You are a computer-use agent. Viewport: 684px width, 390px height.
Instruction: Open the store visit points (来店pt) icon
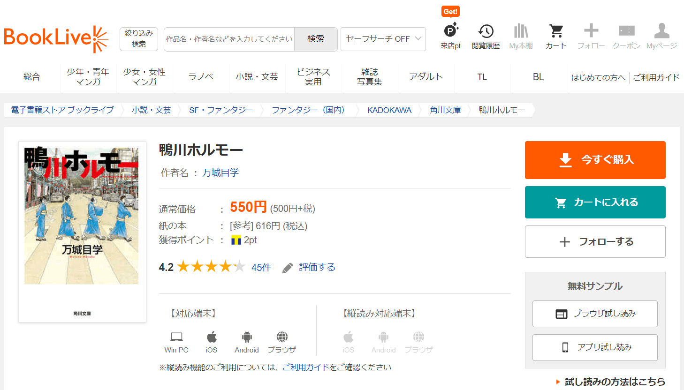pos(450,31)
